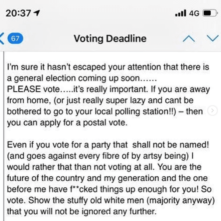
Task: Open the 67 unread messages badge
Action: tap(15, 38)
